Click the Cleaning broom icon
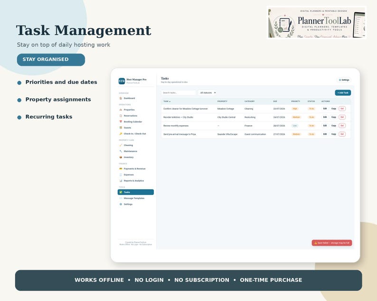The image size is (377, 301). pyautogui.click(x=121, y=145)
